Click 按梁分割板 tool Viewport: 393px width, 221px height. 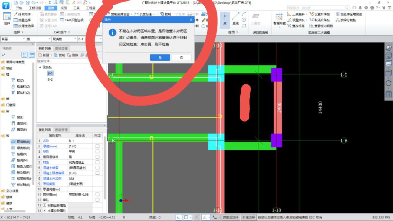click(x=346, y=20)
